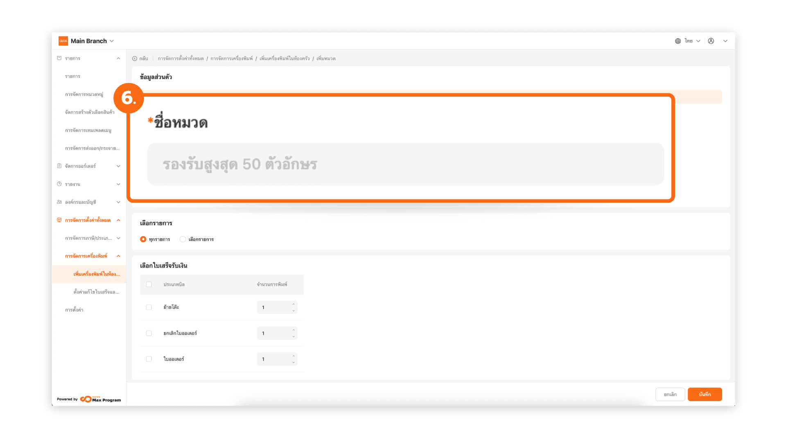The height and width of the screenshot is (442, 786).
Task: Click the จัดการออร์เดอร์ clipboard icon
Action: 59,166
